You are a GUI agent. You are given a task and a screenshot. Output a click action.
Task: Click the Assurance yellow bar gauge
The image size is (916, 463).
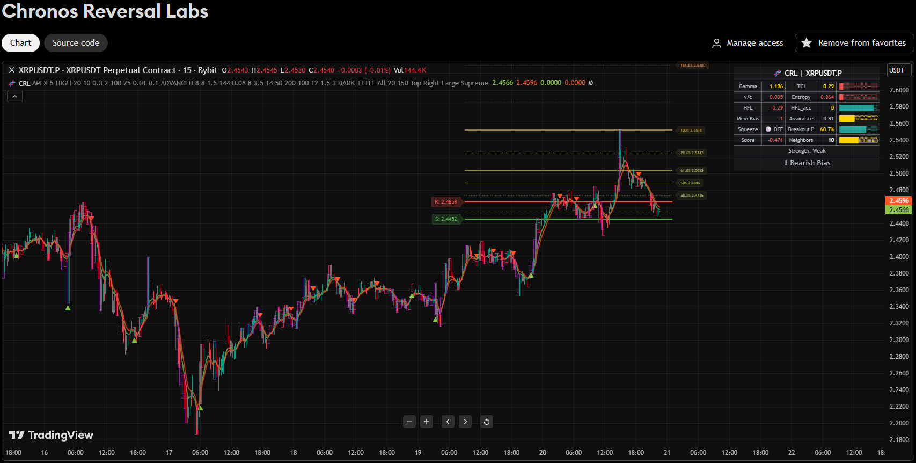tap(858, 119)
